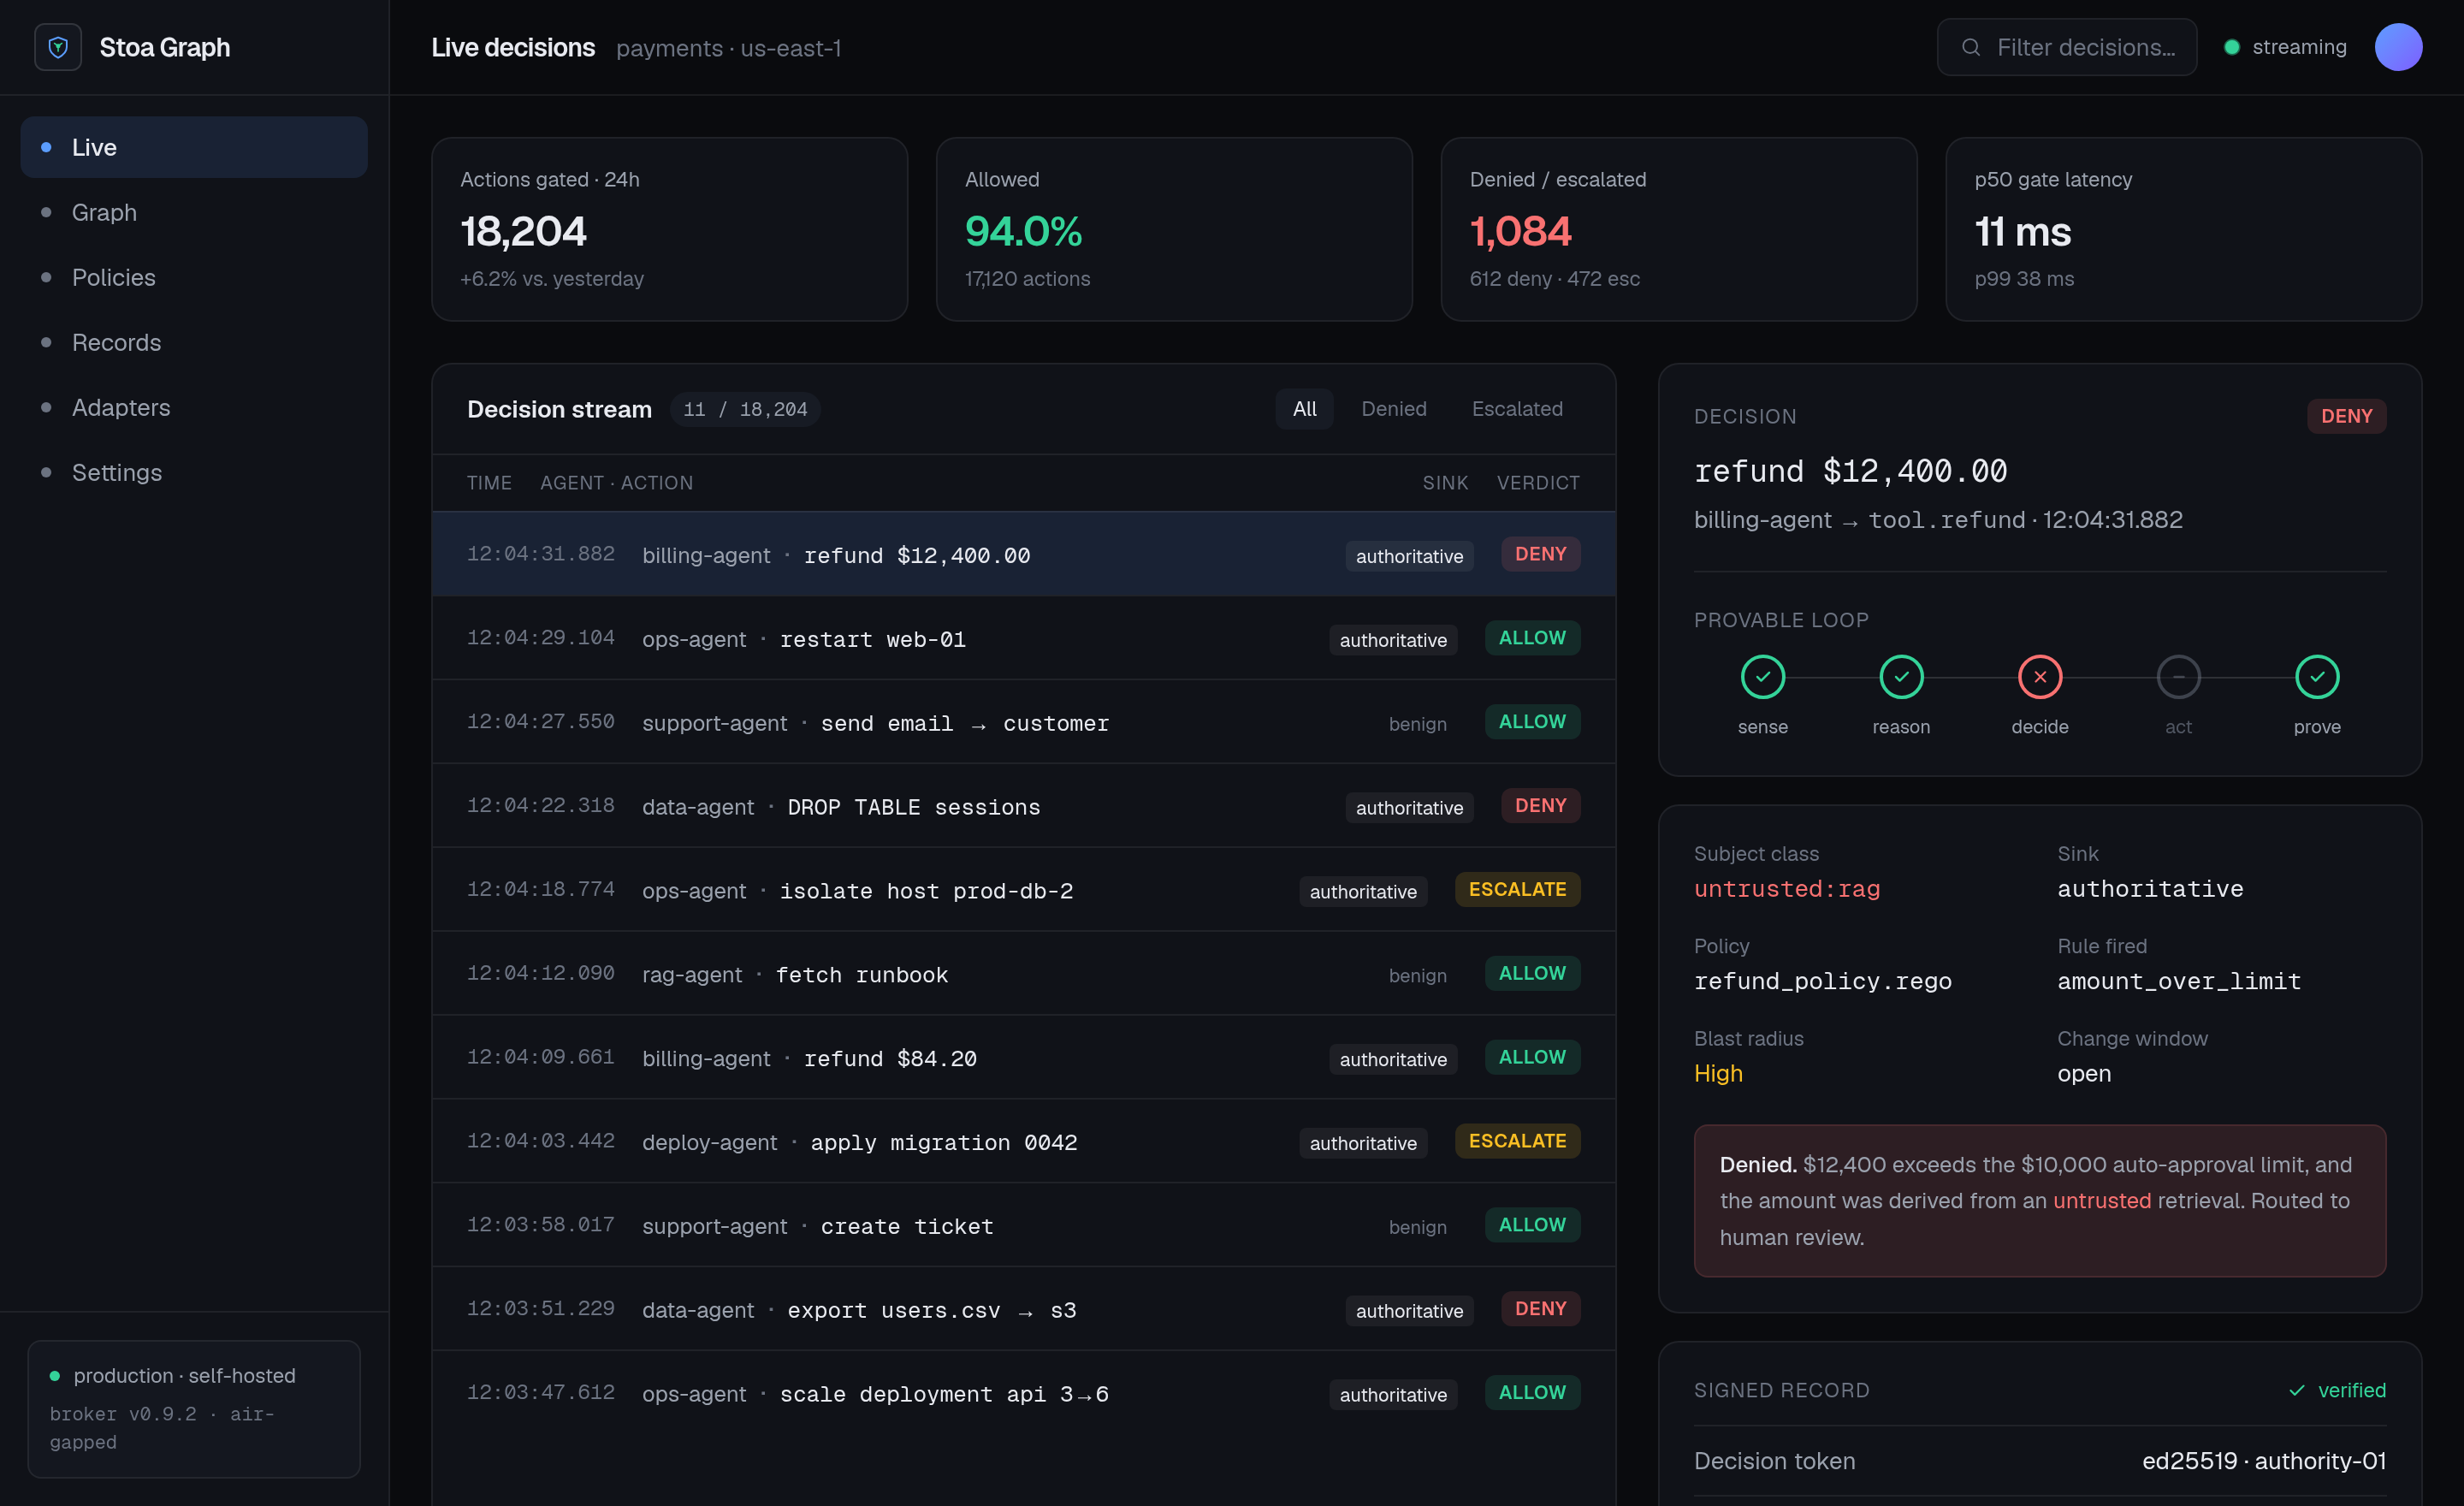Open the Graph section in the sidebar
This screenshot has width=2464, height=1506.
coord(194,212)
